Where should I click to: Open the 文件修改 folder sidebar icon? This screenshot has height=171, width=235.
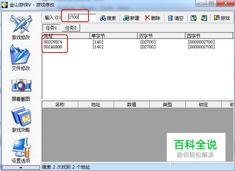coord(20,55)
